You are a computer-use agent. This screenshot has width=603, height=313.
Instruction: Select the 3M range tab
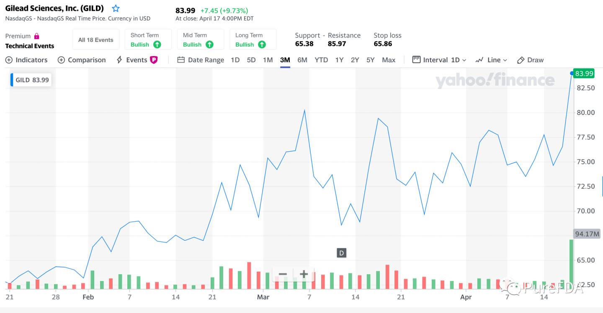(x=285, y=60)
